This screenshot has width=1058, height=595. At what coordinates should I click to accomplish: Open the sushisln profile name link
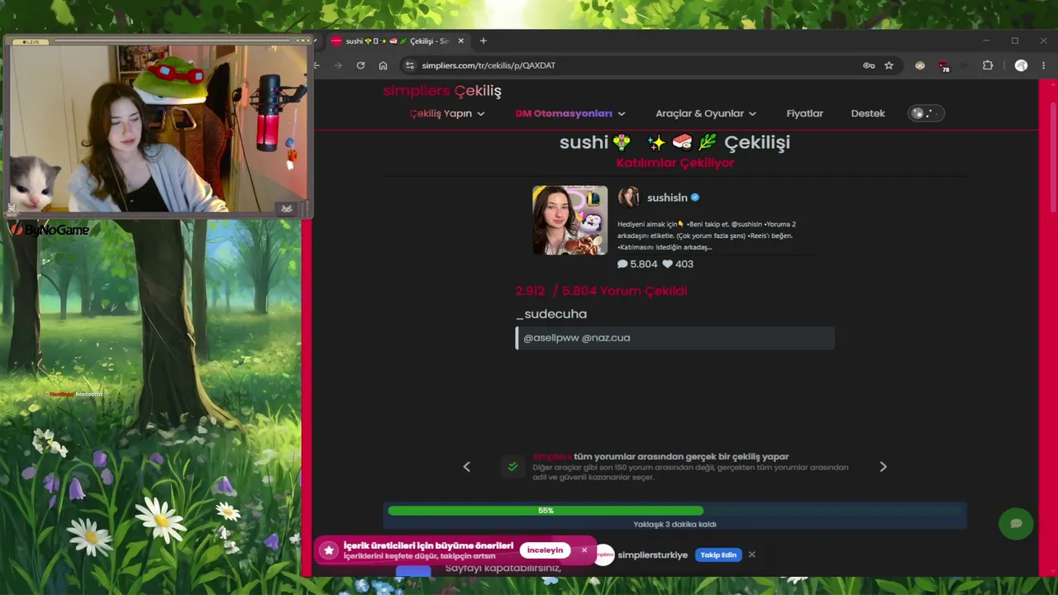point(667,198)
